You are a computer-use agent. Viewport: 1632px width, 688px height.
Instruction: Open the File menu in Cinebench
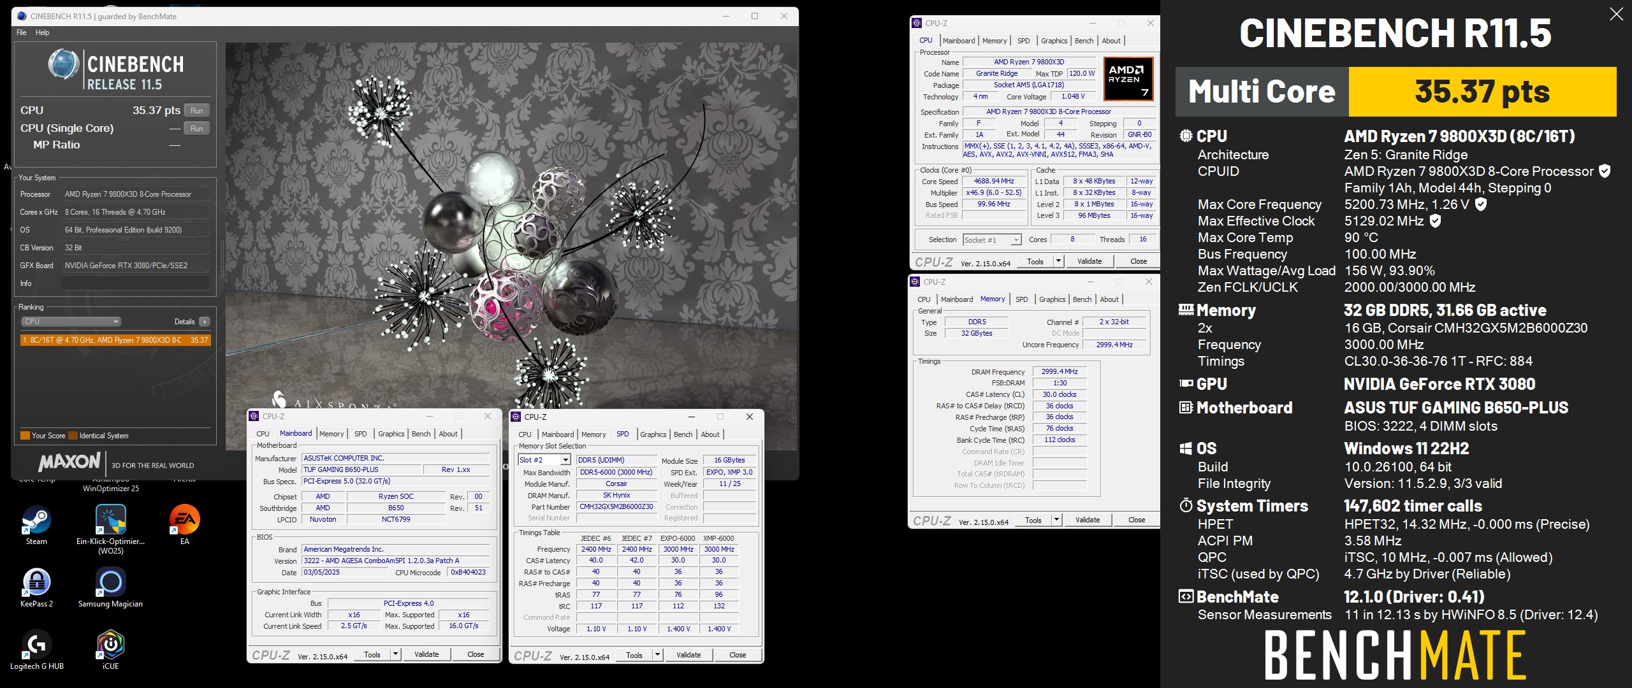(22, 32)
